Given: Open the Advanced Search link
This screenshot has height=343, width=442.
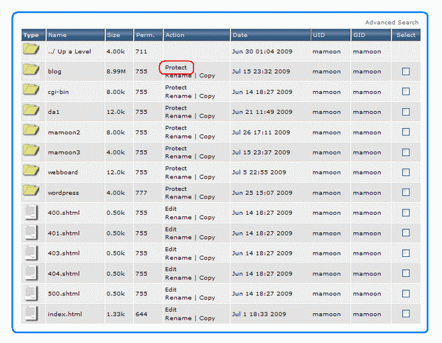Looking at the screenshot, I should [392, 23].
